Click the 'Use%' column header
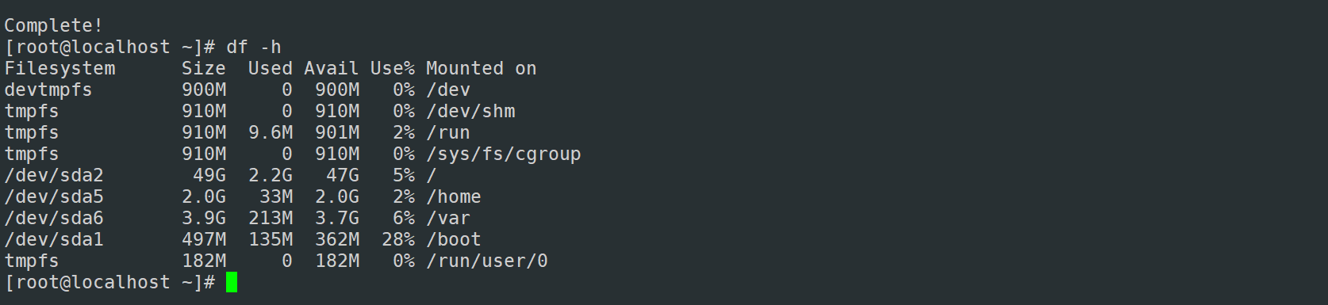The width and height of the screenshot is (1328, 305). (x=393, y=68)
